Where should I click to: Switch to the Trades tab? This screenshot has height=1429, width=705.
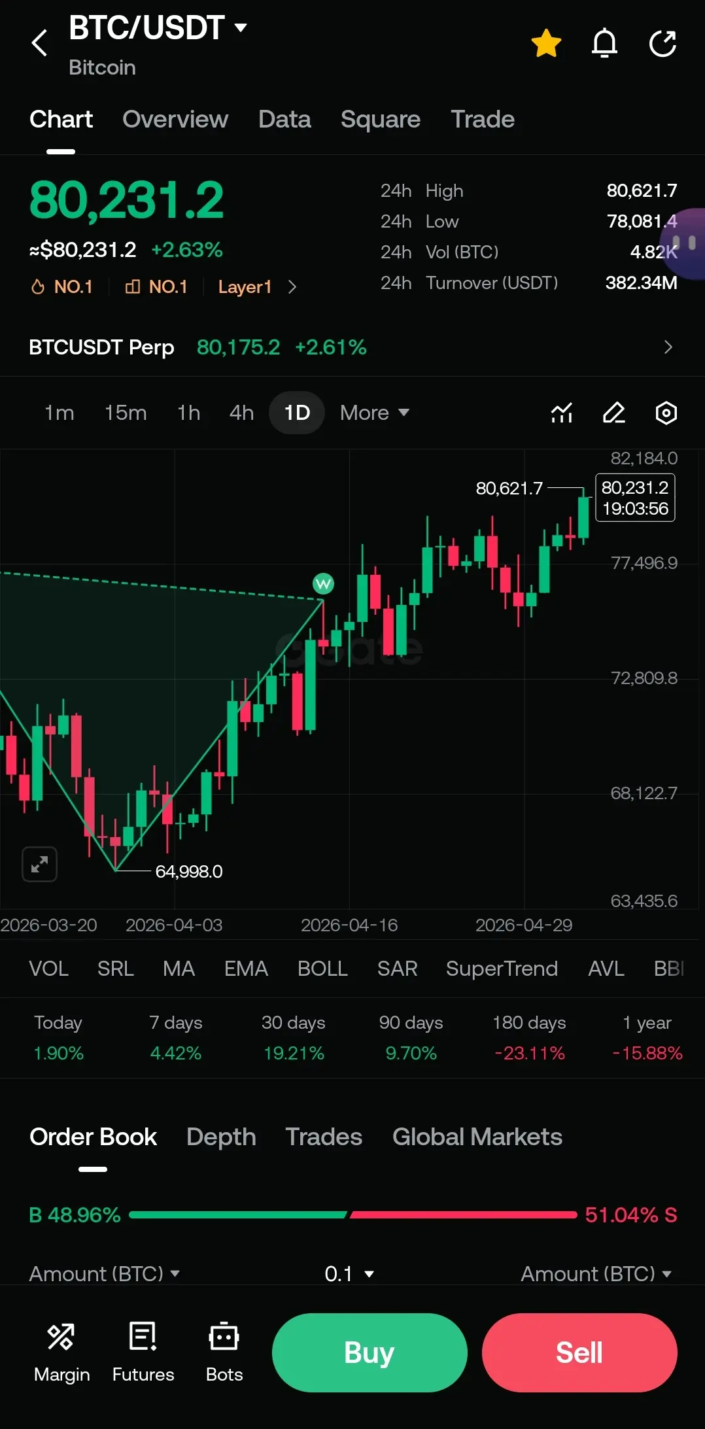point(324,1137)
